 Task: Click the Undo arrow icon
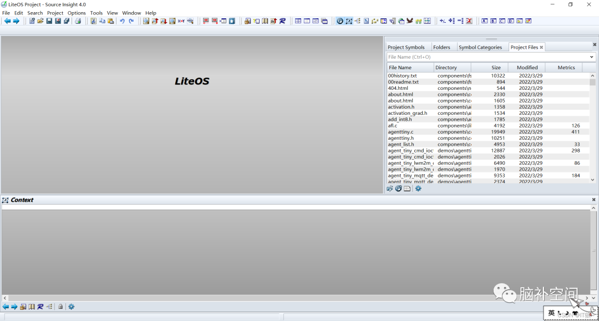(122, 21)
